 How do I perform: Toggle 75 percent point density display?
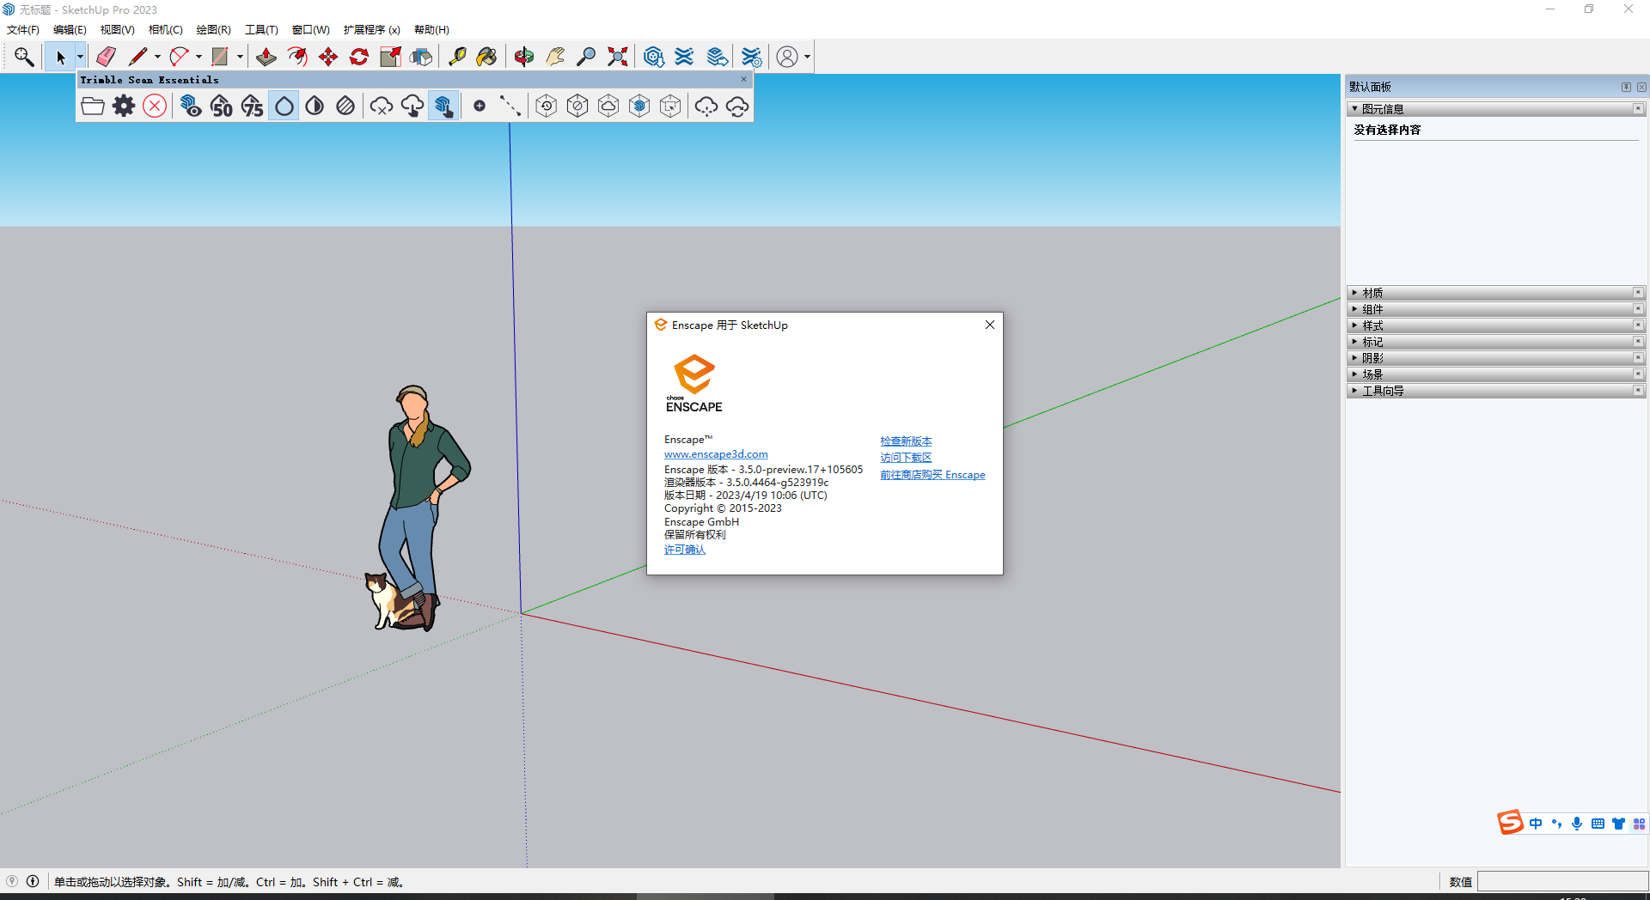pyautogui.click(x=251, y=106)
